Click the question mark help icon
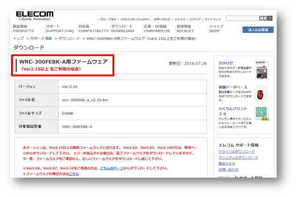The image size is (296, 197). (270, 18)
